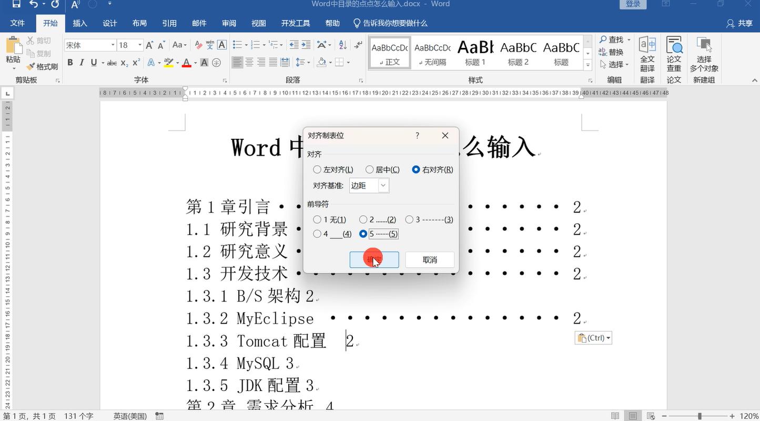
Task: Confirm dialog with 确定 button
Action: (x=374, y=259)
